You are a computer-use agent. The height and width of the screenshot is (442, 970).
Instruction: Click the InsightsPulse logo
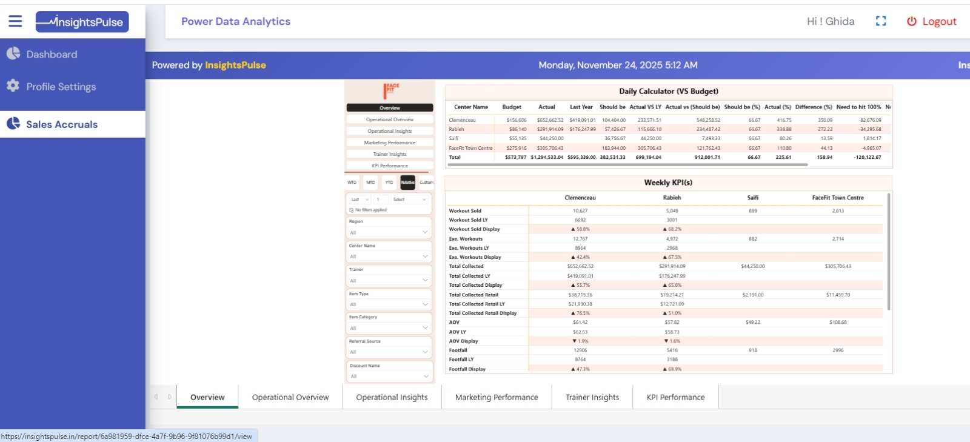click(x=82, y=22)
